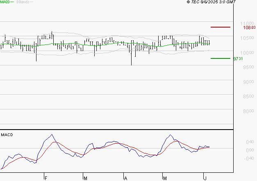Select the green 9731 price label
257x181 pixels.
pos(238,59)
